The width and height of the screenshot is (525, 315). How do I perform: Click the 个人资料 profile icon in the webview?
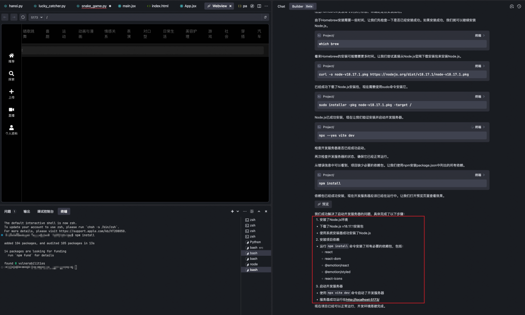pyautogui.click(x=11, y=130)
